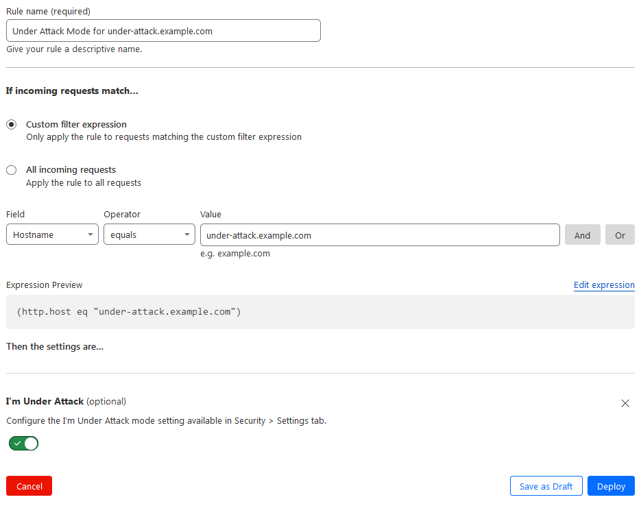Open the Hostname field dropdown
Screen dimensions: 641x506
tap(52, 235)
